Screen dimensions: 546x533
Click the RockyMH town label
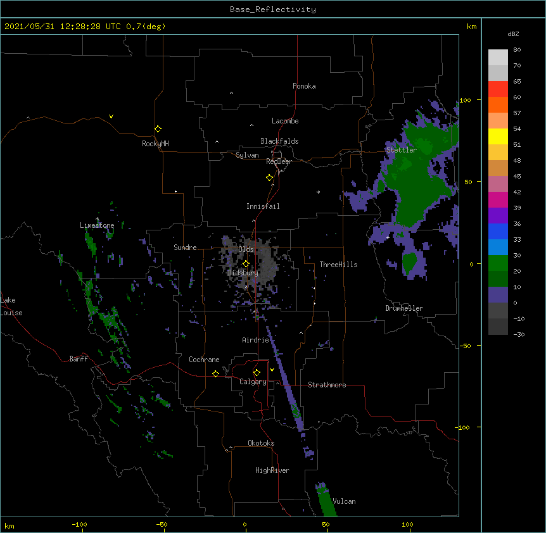pyautogui.click(x=155, y=144)
